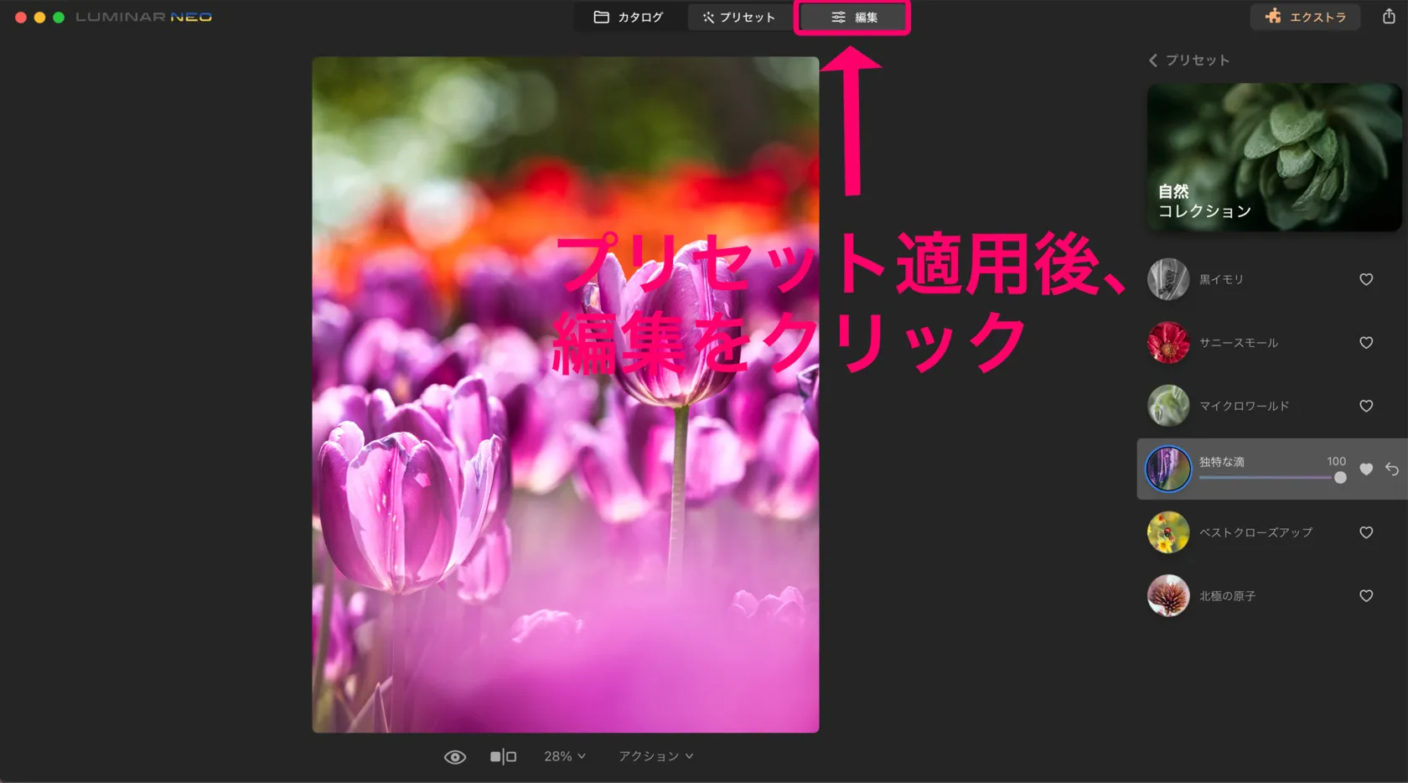Expand the アクション dropdown

(x=655, y=756)
